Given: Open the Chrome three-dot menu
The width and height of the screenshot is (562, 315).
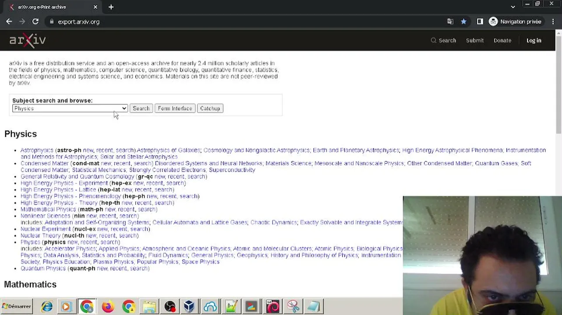Looking at the screenshot, I should click(553, 21).
